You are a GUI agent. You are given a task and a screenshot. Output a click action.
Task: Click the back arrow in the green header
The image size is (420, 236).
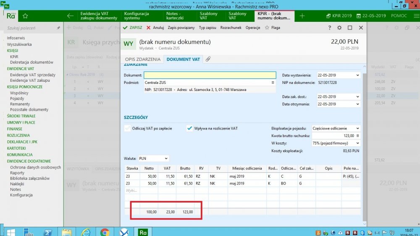coord(71,16)
